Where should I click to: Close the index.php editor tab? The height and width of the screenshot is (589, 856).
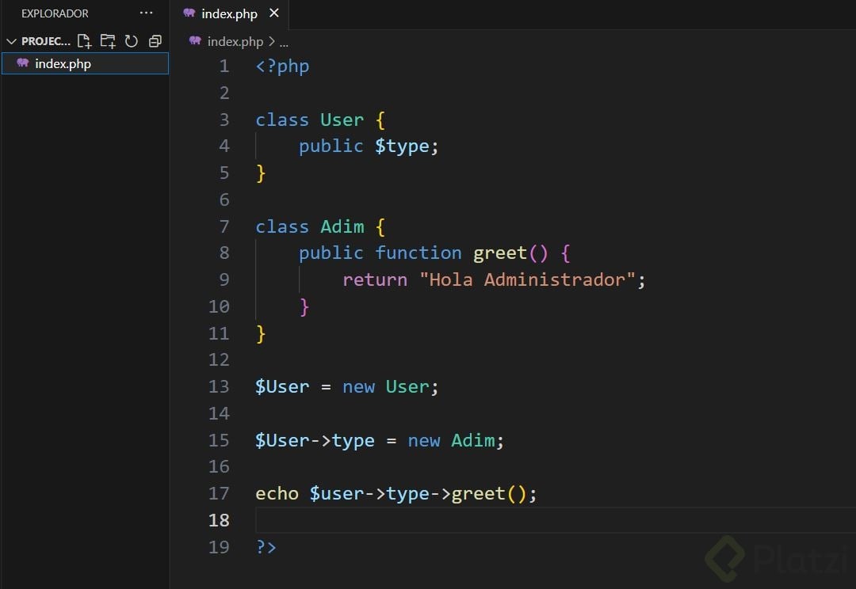274,13
